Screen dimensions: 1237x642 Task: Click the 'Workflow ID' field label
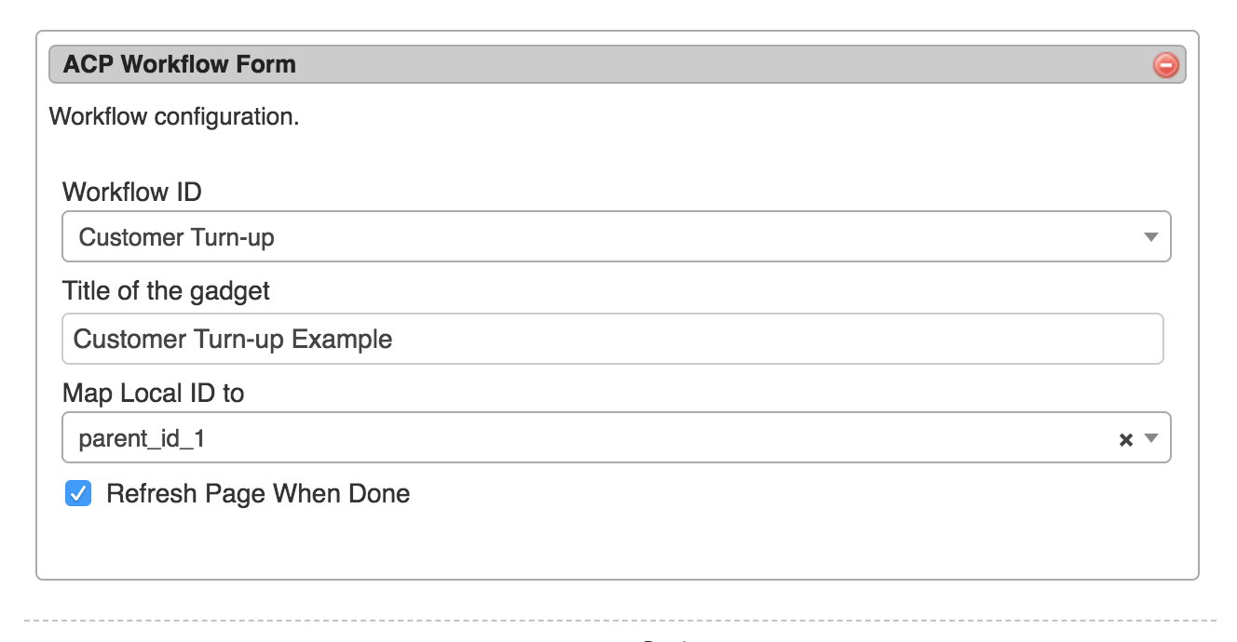[x=132, y=193]
